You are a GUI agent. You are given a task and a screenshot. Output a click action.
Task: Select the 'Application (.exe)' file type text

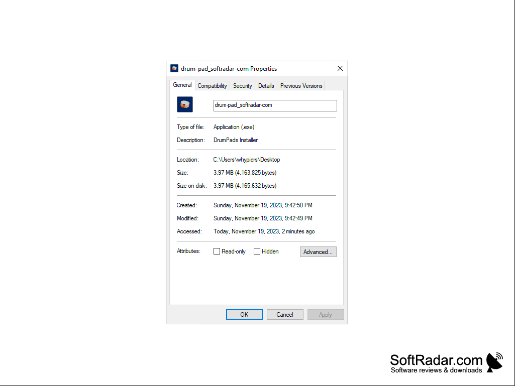point(234,127)
